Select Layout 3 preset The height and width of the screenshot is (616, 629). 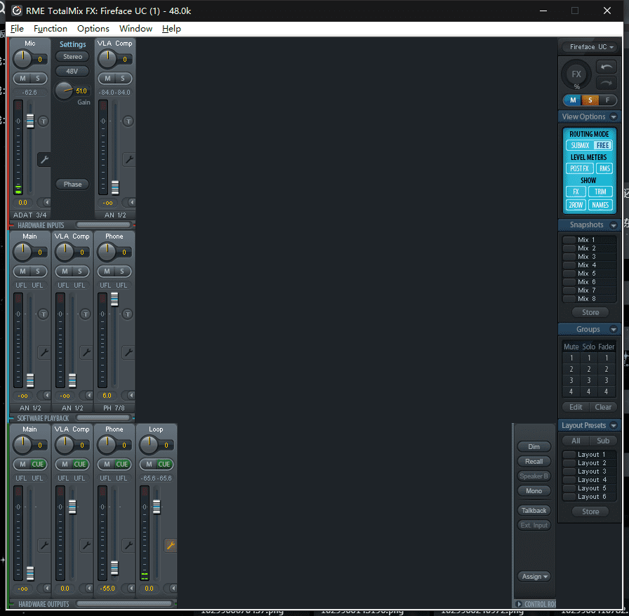tap(589, 471)
